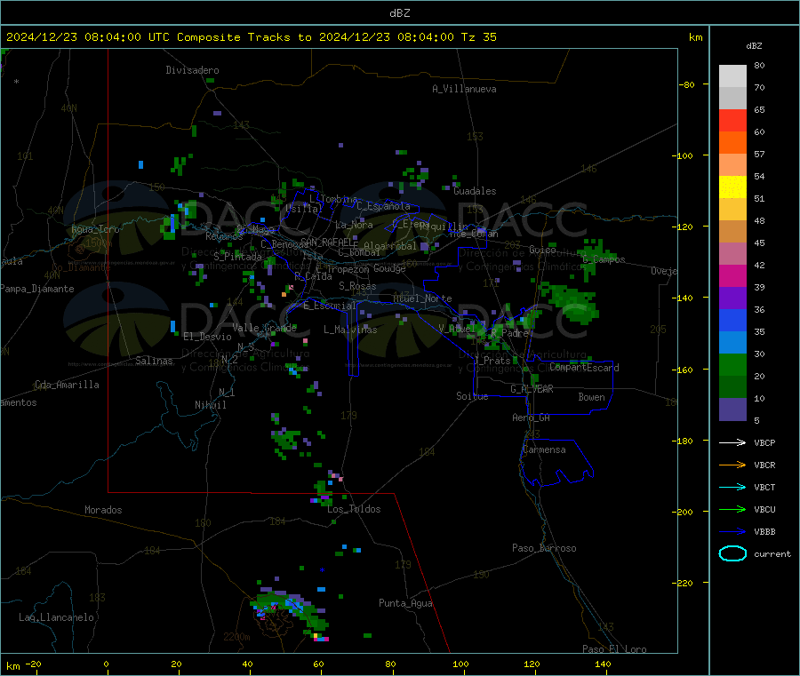Click the Divisadero map label

(192, 70)
